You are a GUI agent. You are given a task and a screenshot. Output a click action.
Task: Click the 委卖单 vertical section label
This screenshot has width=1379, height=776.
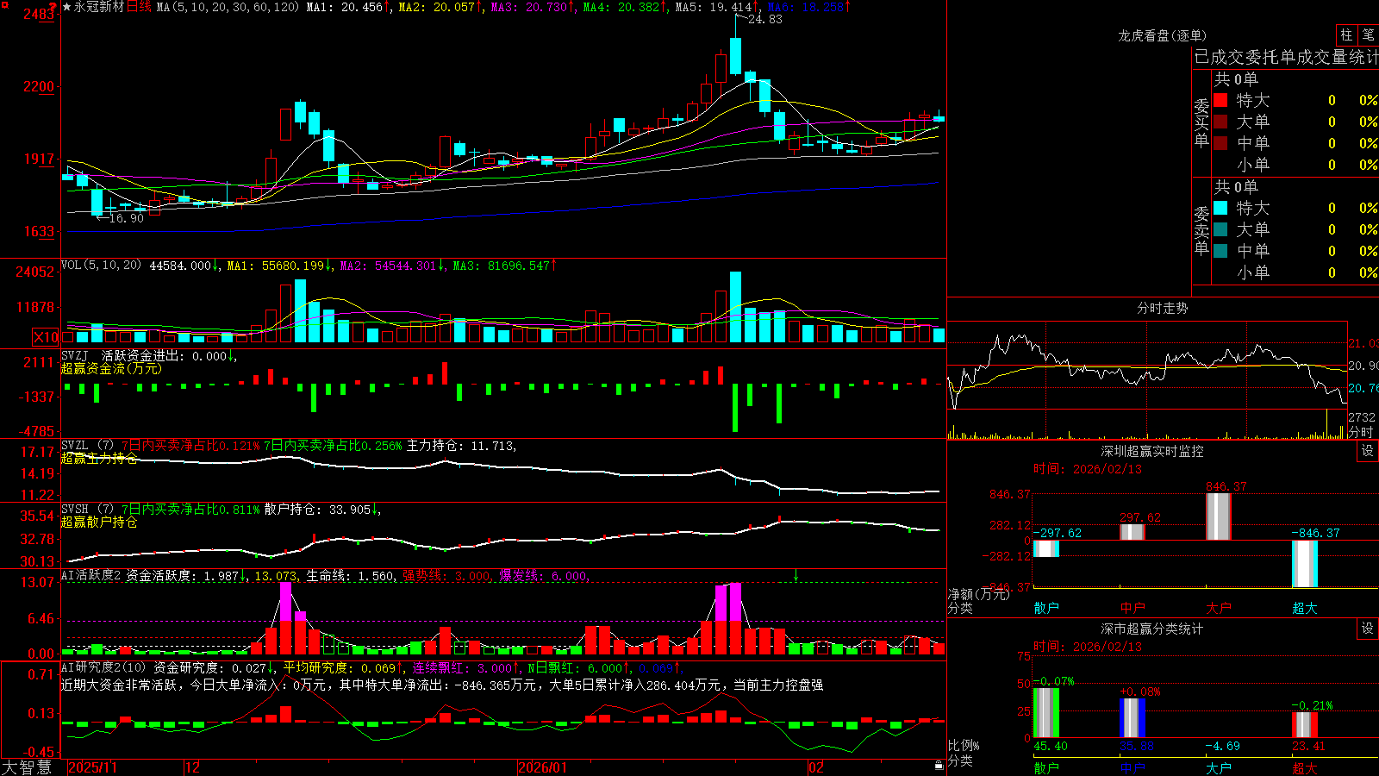click(1201, 231)
